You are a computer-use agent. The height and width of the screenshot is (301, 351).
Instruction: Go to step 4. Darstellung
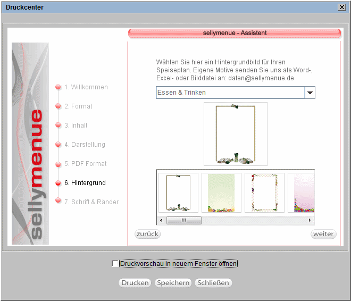coord(85,145)
